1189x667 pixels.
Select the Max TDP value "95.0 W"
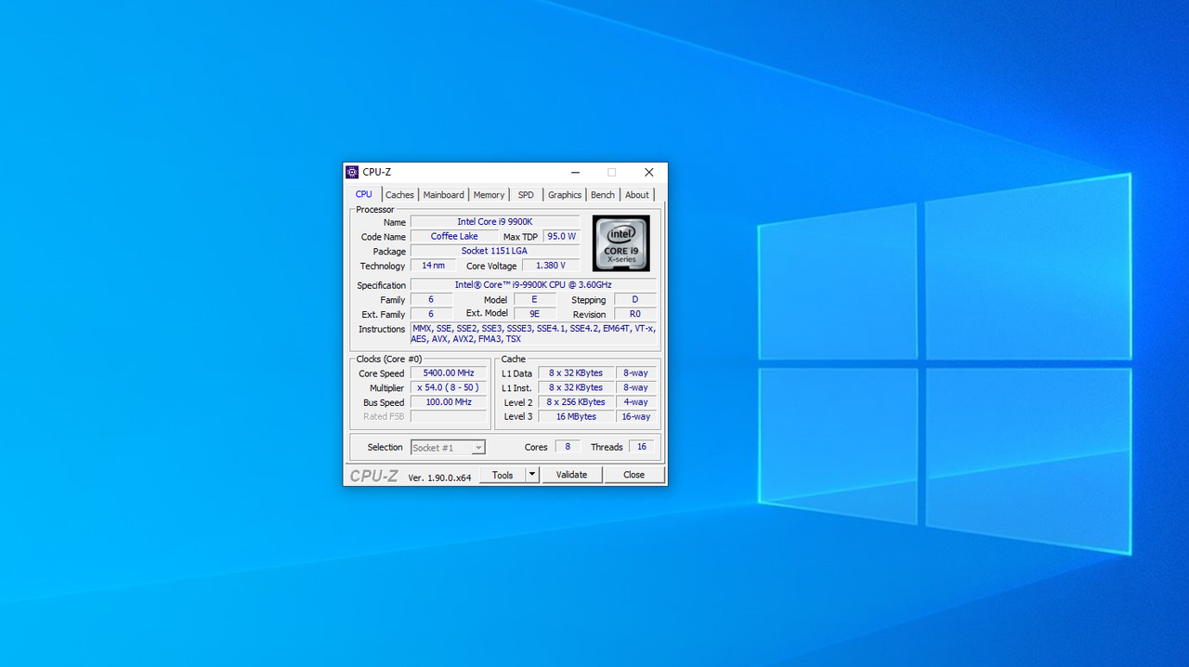point(562,237)
